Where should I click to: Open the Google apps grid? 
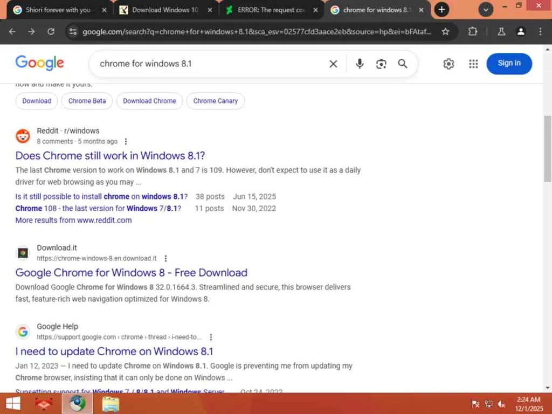(x=473, y=64)
